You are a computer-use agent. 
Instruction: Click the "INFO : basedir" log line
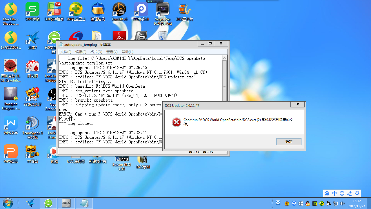click(102, 86)
